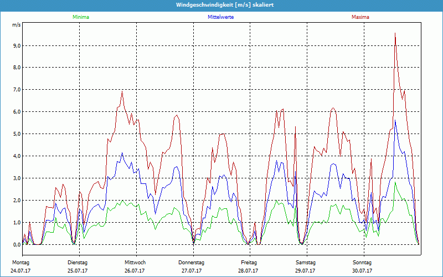Click the 4,0 y-axis value
This screenshot has height=277, width=443.
click(x=17, y=156)
